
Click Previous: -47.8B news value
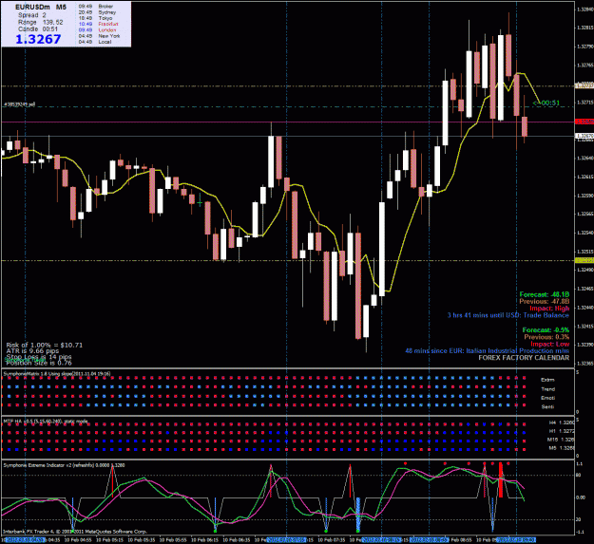pos(545,302)
